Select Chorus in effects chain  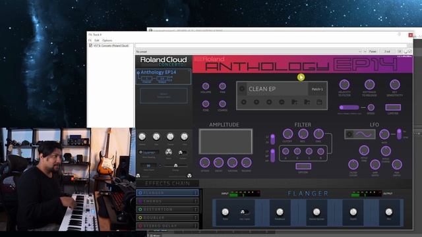point(167,201)
